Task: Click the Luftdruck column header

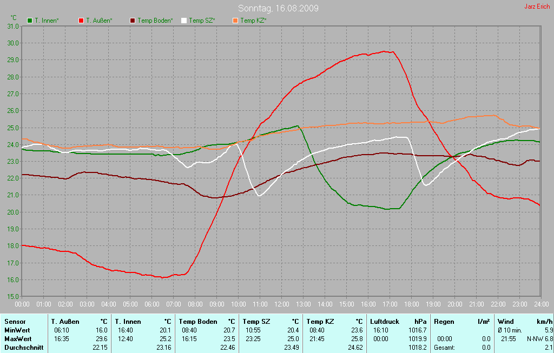Action: pyautogui.click(x=385, y=322)
